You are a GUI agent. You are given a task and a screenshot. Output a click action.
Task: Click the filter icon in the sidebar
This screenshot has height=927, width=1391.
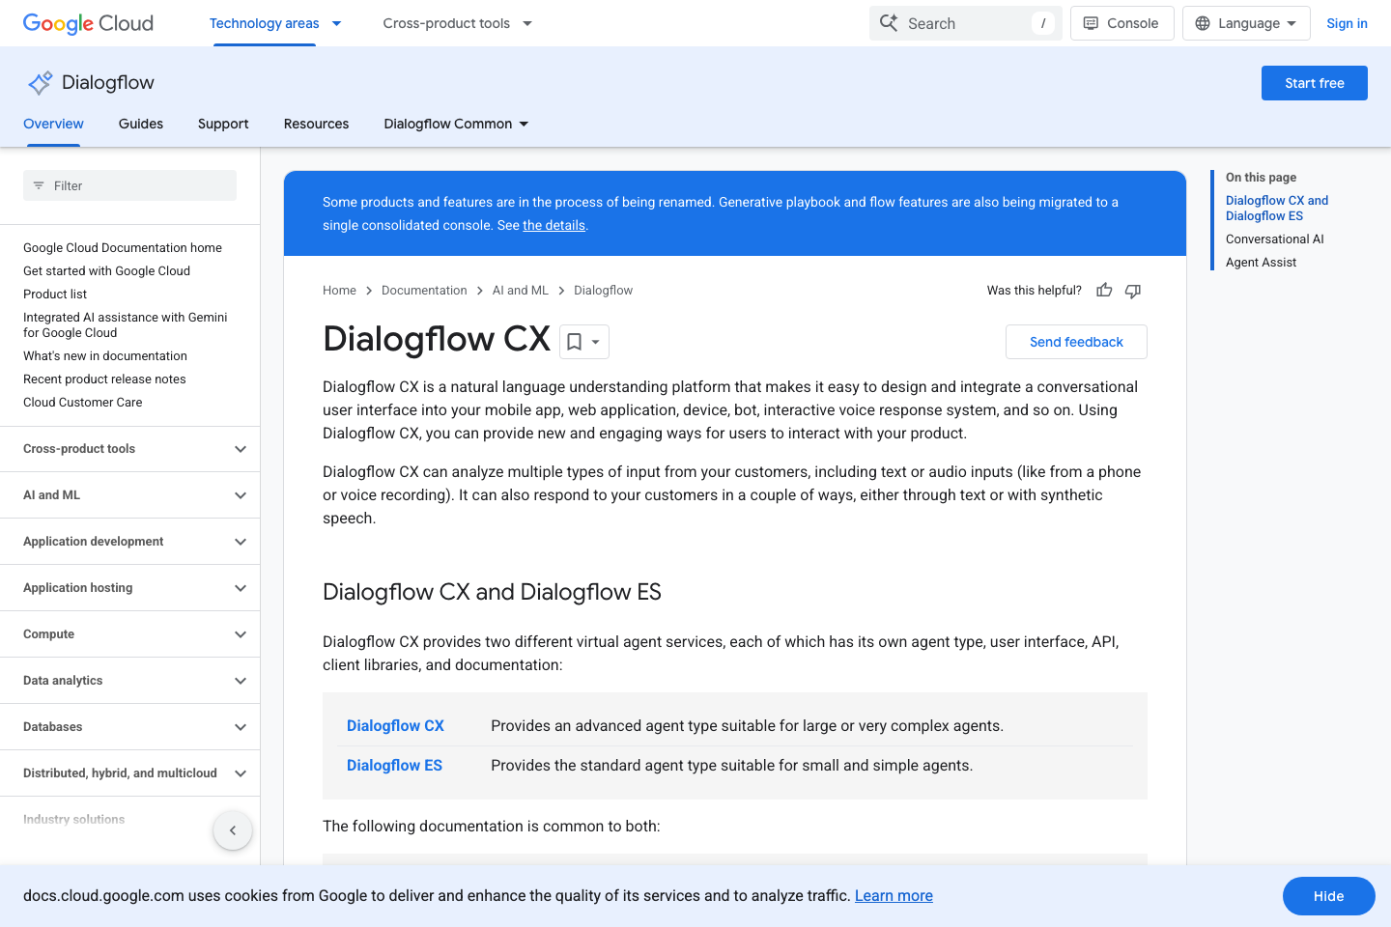tap(38, 185)
